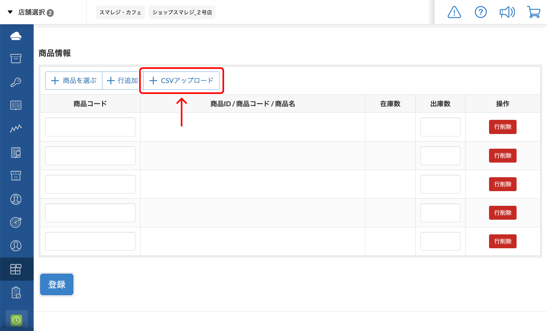Open the open-book catalog icon in sidebar

[x=16, y=105]
